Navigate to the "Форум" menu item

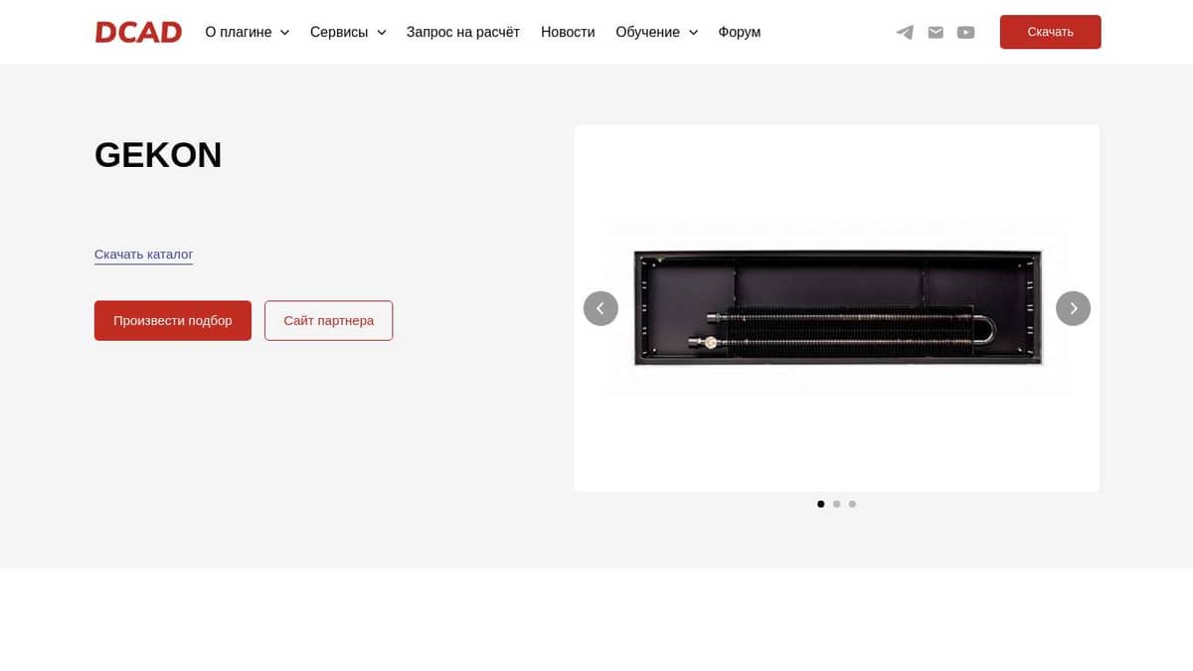739,32
